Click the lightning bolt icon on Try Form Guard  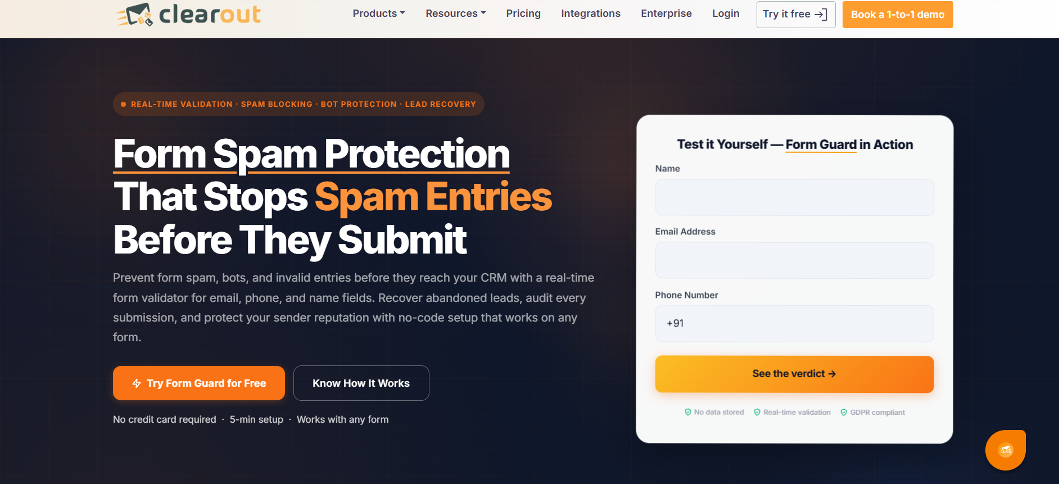click(x=137, y=383)
